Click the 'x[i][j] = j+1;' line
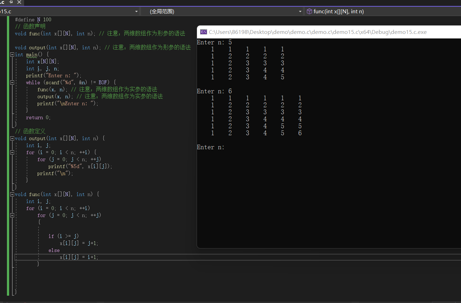The height and width of the screenshot is (303, 461). click(79, 243)
